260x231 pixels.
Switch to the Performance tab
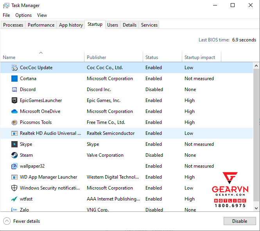tap(41, 25)
